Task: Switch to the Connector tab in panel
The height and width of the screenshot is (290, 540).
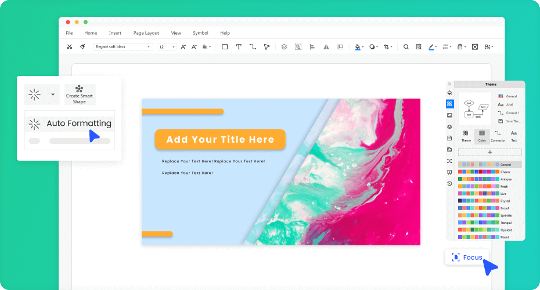Action: [x=498, y=136]
